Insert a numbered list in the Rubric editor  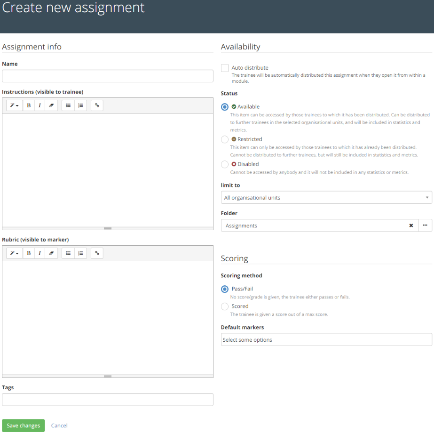coord(80,253)
